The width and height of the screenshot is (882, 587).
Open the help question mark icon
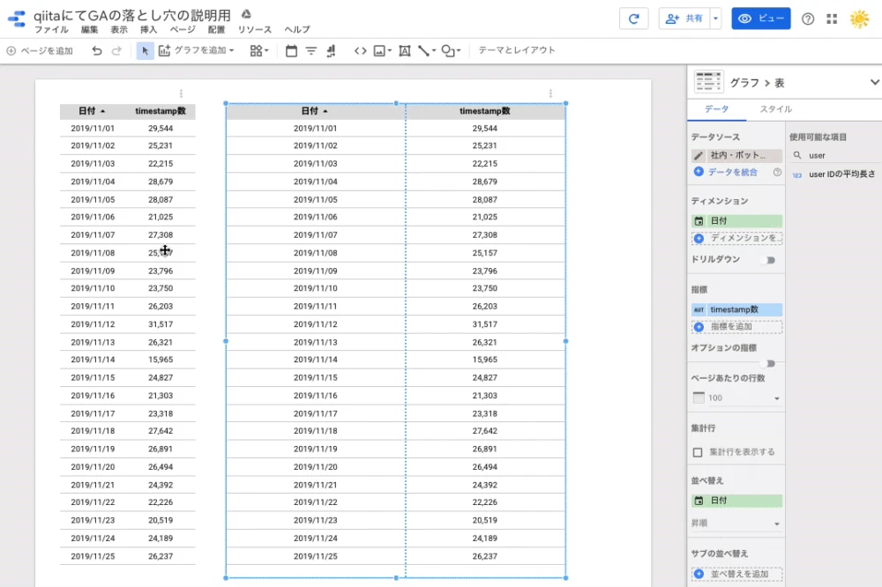pos(808,19)
